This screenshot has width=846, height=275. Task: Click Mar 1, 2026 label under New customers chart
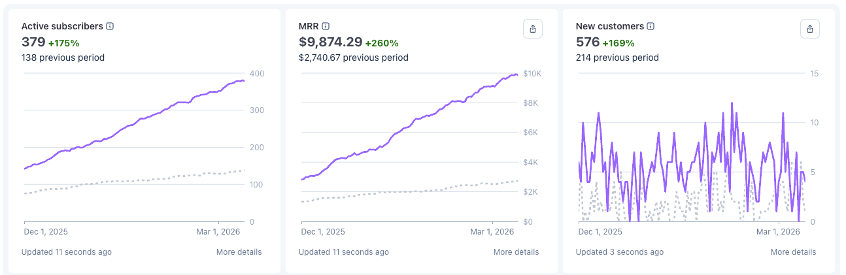pyautogui.click(x=778, y=232)
